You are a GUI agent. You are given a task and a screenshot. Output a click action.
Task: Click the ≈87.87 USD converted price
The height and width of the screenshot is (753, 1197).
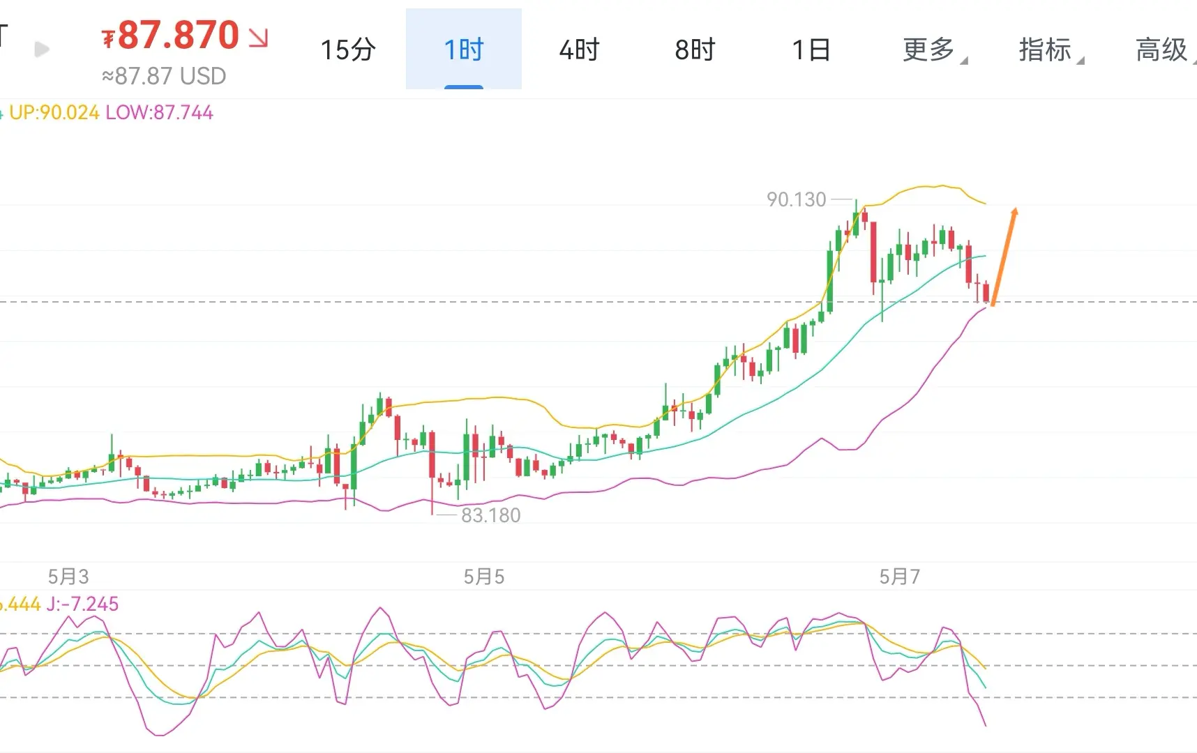(164, 76)
